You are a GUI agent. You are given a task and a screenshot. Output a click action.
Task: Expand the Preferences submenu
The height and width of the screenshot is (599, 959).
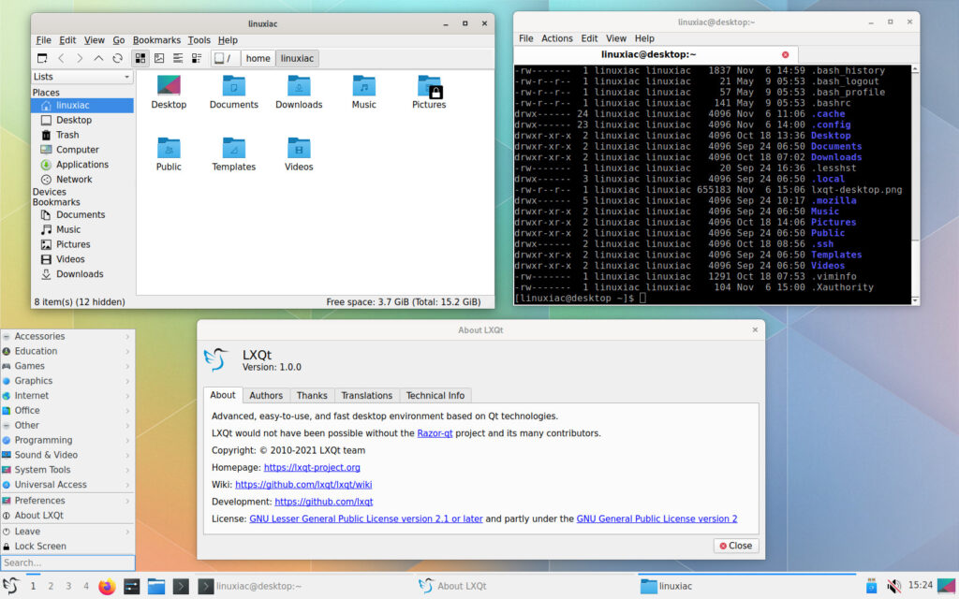click(67, 501)
